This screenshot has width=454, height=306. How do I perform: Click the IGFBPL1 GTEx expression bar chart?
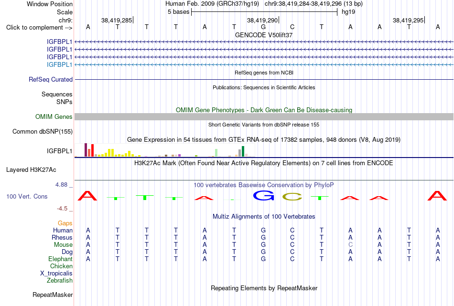click(x=164, y=150)
